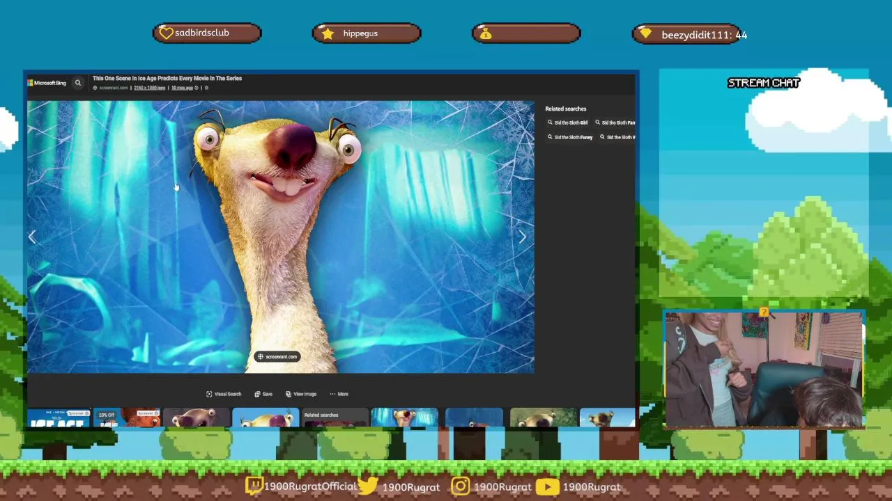892x501 pixels.
Task: Click the Instagram icon in footer
Action: coord(461,486)
